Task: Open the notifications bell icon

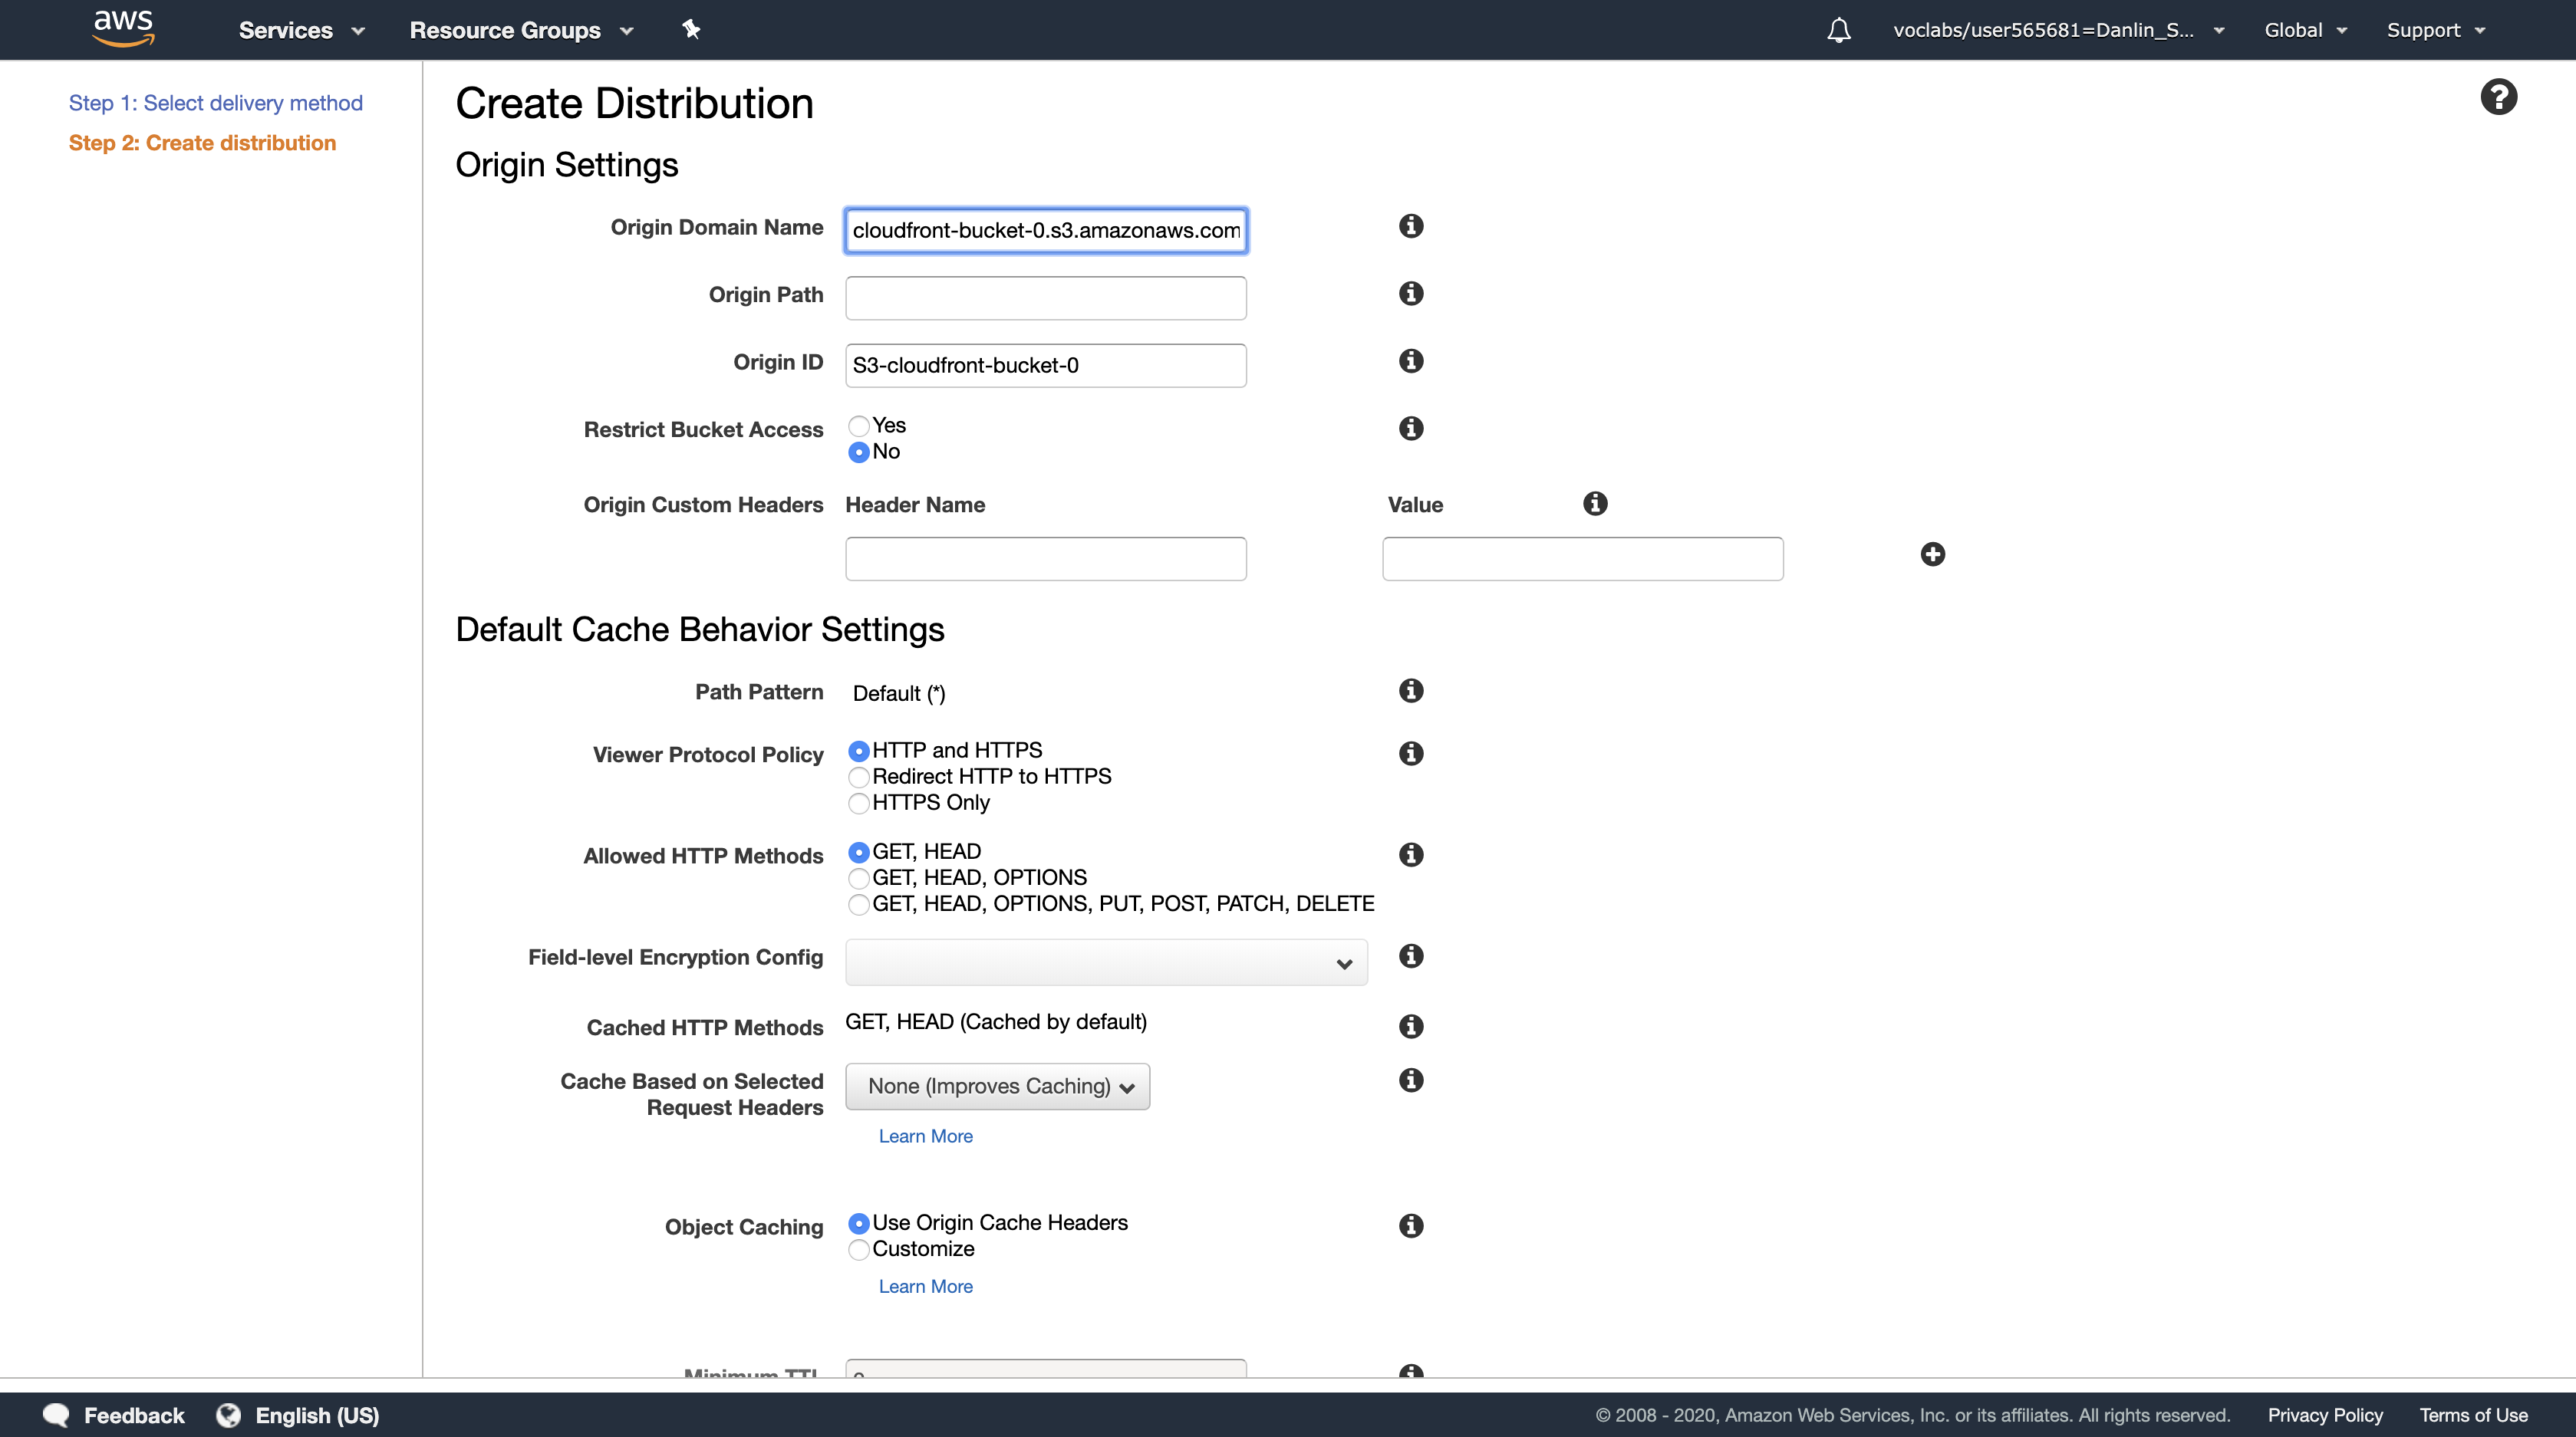Action: point(1838,30)
